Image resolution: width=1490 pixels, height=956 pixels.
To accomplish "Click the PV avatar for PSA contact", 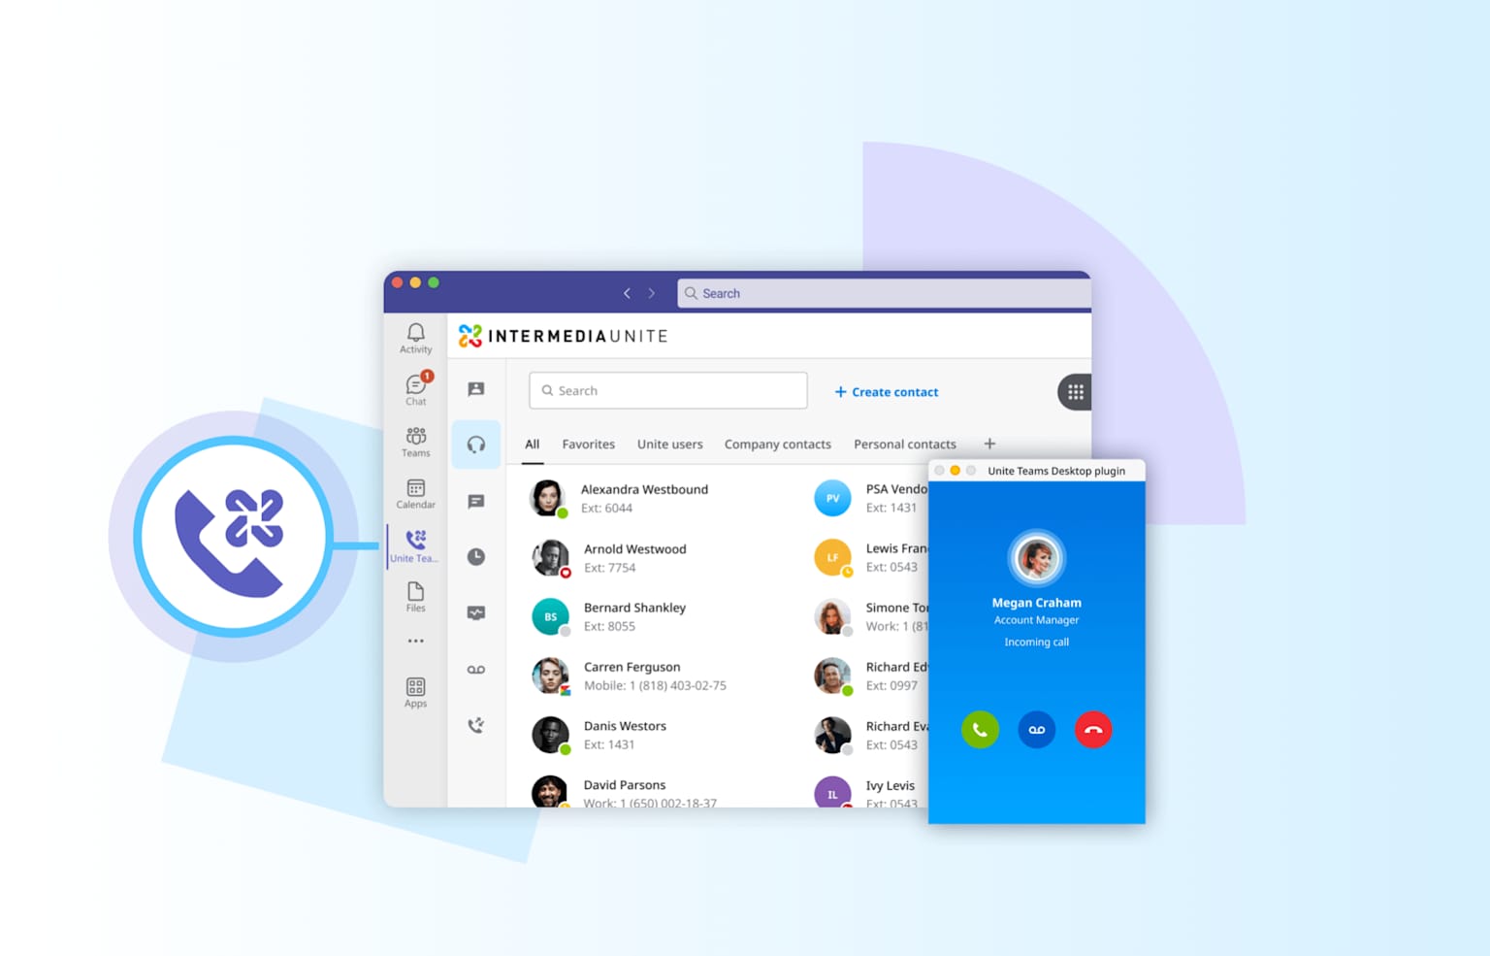I will click(x=832, y=498).
